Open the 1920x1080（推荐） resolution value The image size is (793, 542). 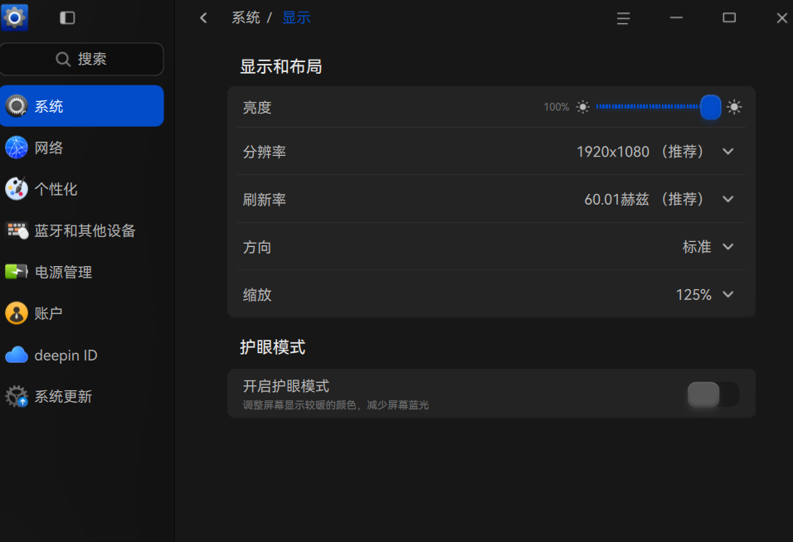[x=642, y=152]
